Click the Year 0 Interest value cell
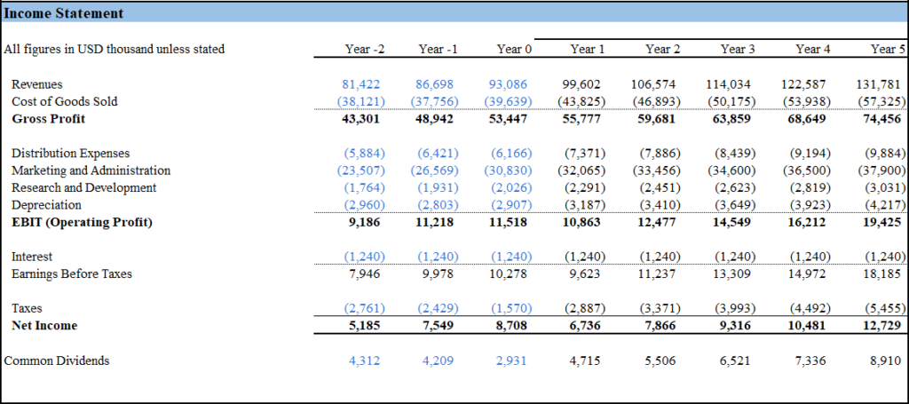The image size is (909, 404). [510, 257]
